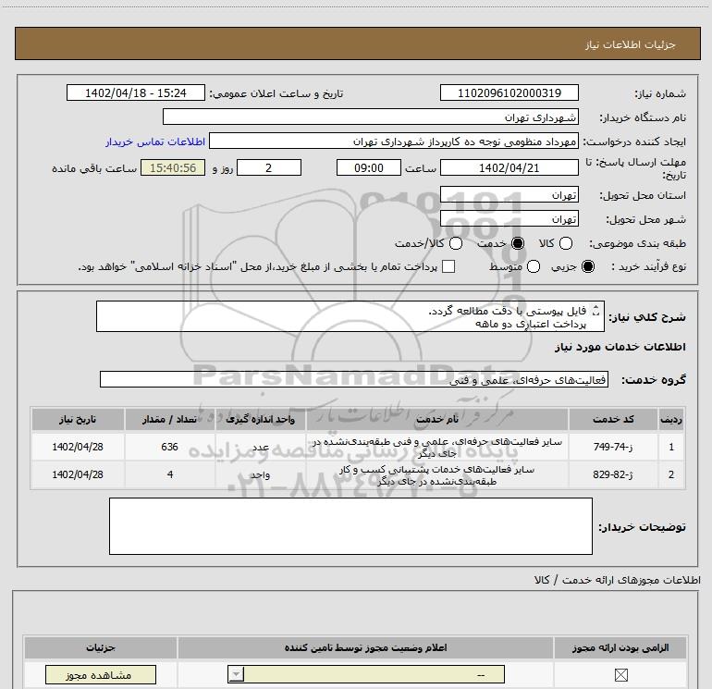Open the license status dropdown arrow
Screen dimensions: 712x689
(x=236, y=674)
